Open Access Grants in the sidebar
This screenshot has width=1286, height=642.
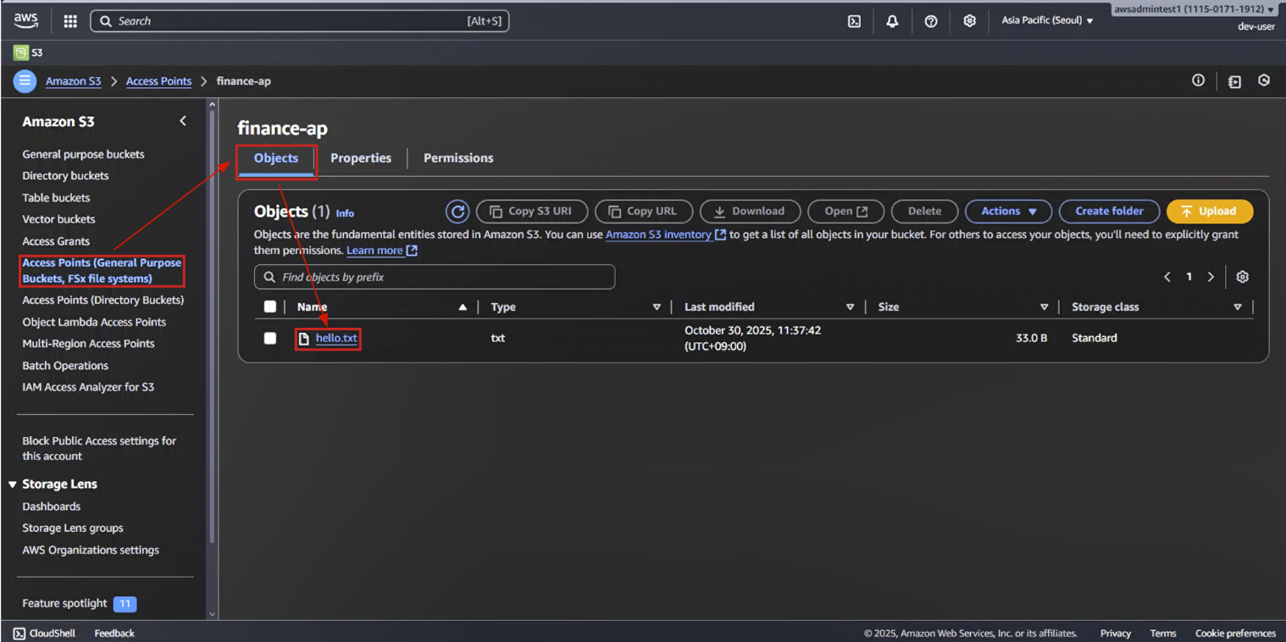pos(56,241)
